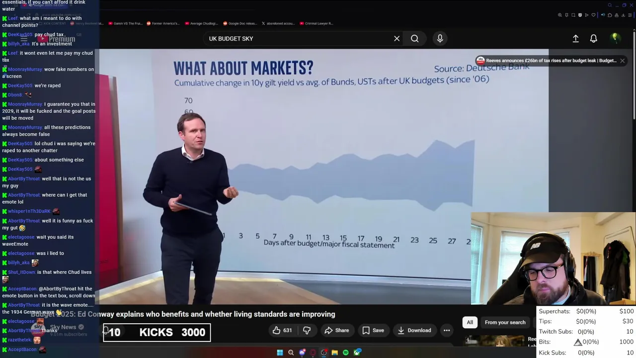Image resolution: width=636 pixels, height=358 pixels.
Task: Clear the YouTube search box text
Action: pos(397,38)
